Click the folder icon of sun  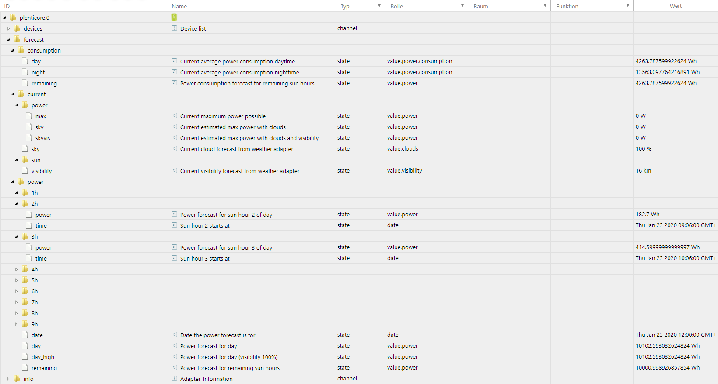point(25,159)
